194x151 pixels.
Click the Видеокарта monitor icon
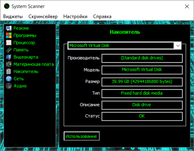pyautogui.click(x=9, y=57)
